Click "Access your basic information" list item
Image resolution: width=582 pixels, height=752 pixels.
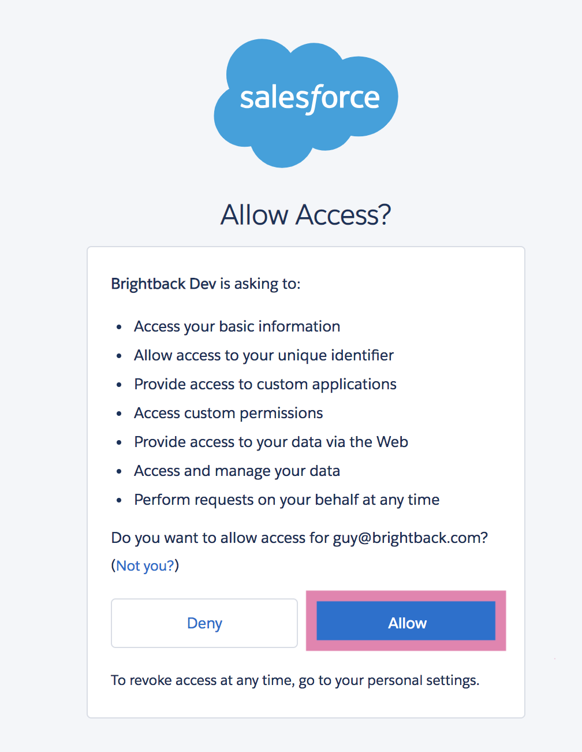(237, 326)
